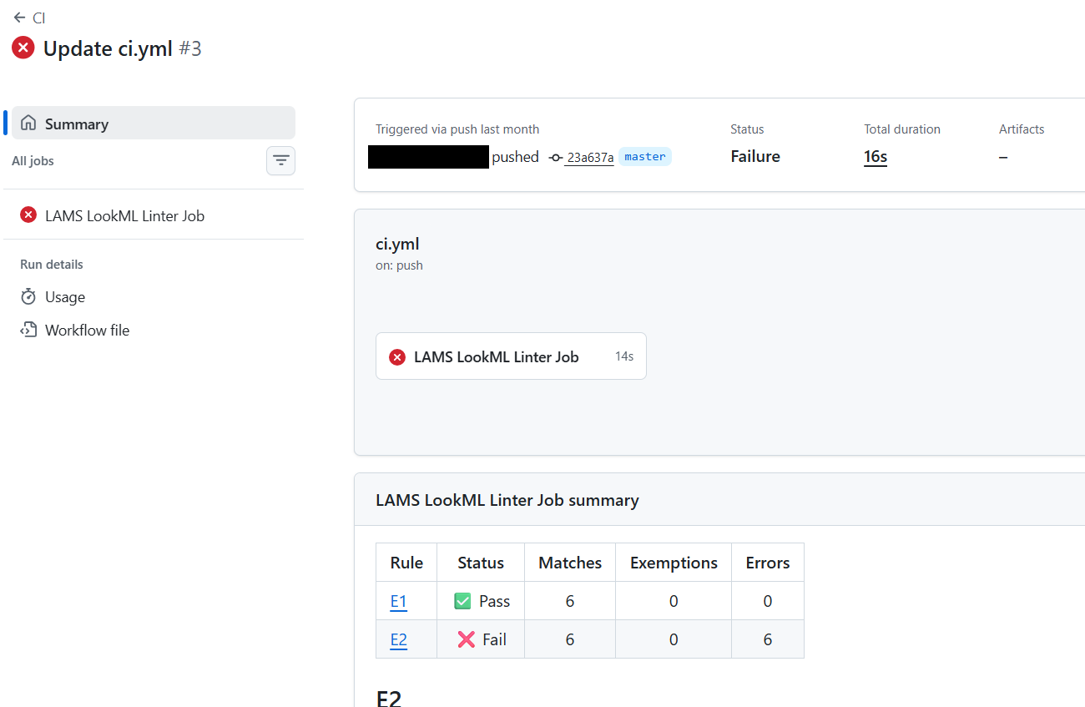Click the home icon next to Summary

coord(28,124)
